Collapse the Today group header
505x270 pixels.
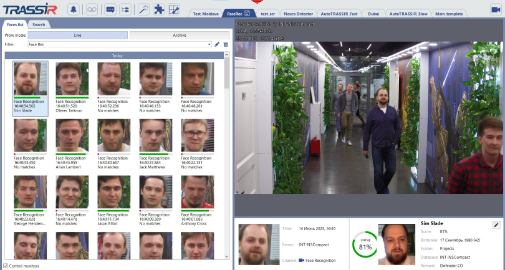click(117, 55)
